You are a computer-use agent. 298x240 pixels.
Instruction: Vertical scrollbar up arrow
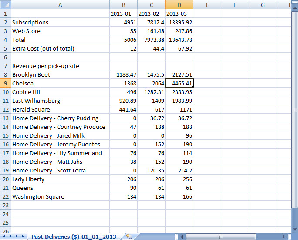(x=295, y=9)
